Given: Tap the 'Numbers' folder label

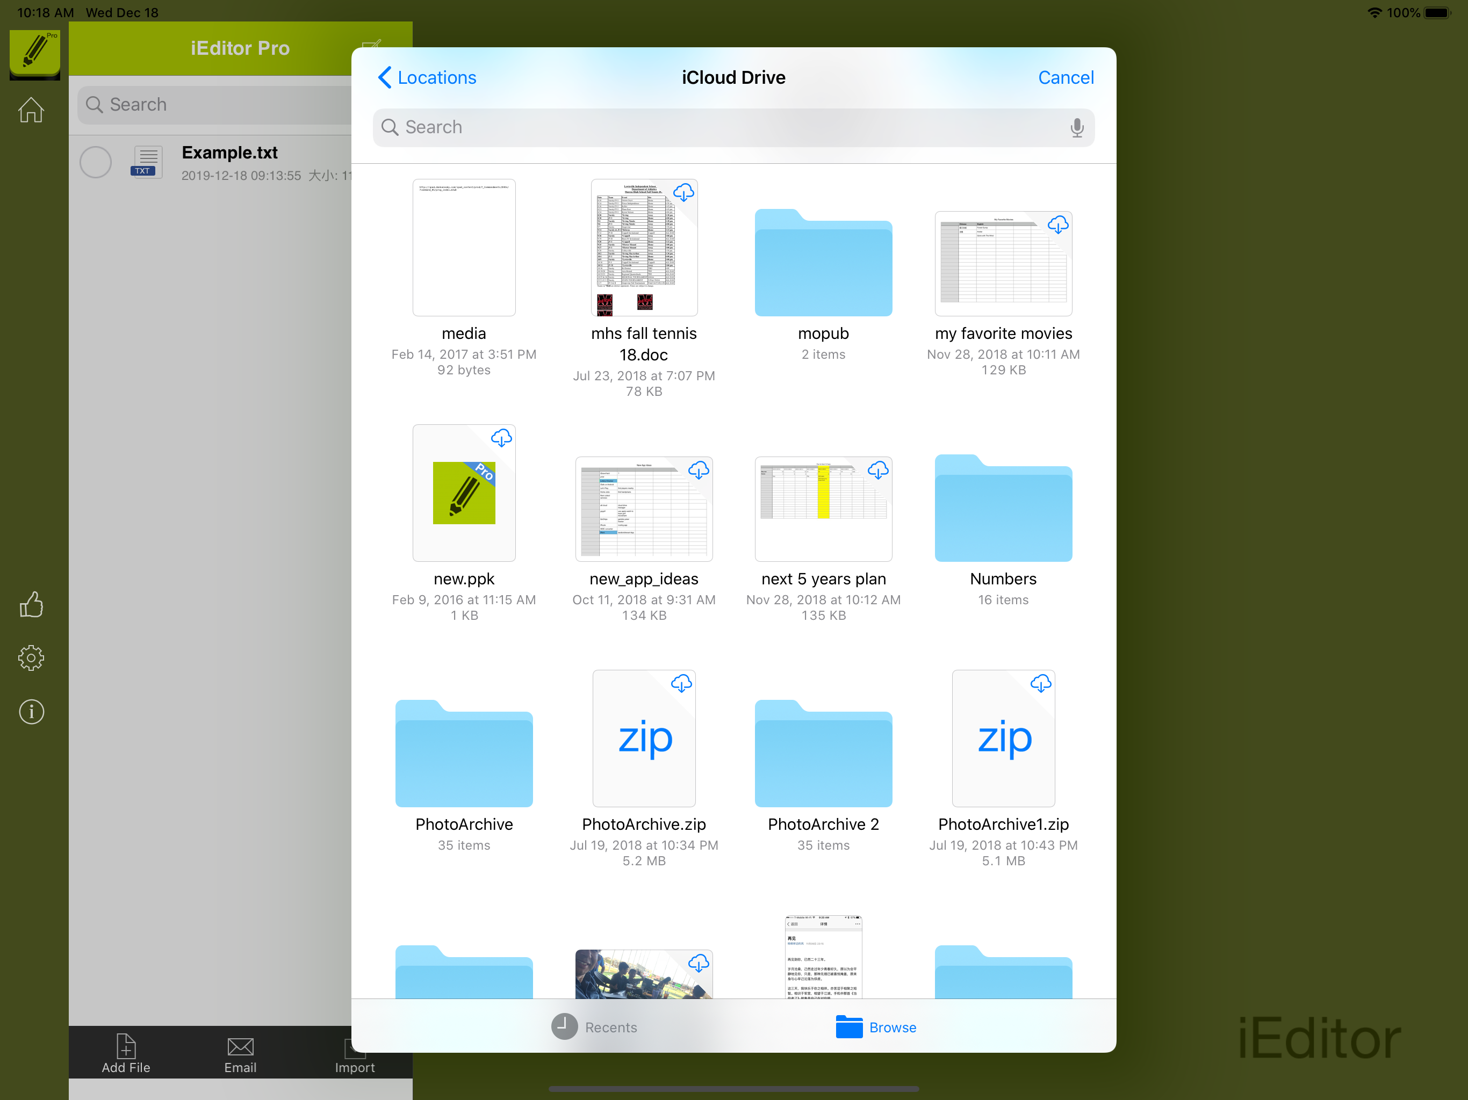Looking at the screenshot, I should [x=1003, y=578].
